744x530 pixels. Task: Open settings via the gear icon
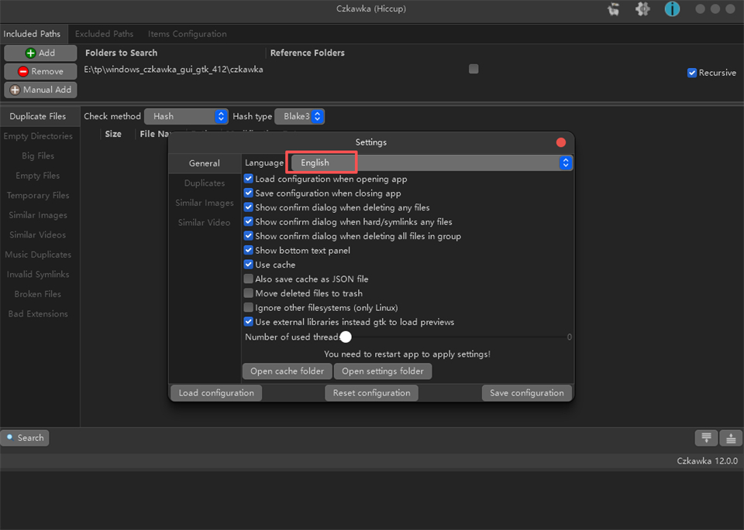tap(642, 9)
